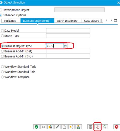Select the Workflow Template radio button

[x=2, y=77]
